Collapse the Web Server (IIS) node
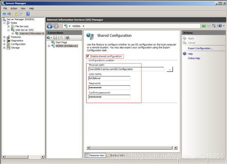The height and width of the screenshot is (164, 227). 9,30
